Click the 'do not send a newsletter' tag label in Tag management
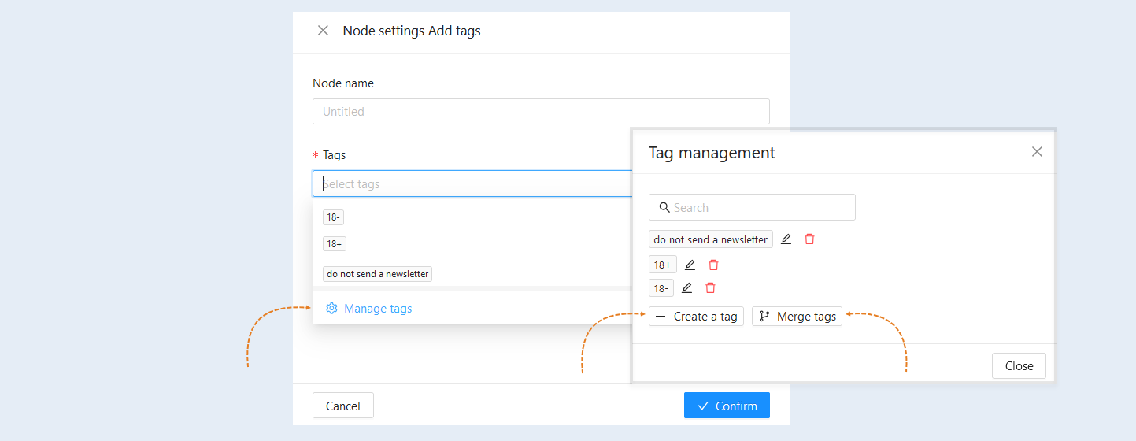Screen dimensions: 1136x441 (710, 239)
